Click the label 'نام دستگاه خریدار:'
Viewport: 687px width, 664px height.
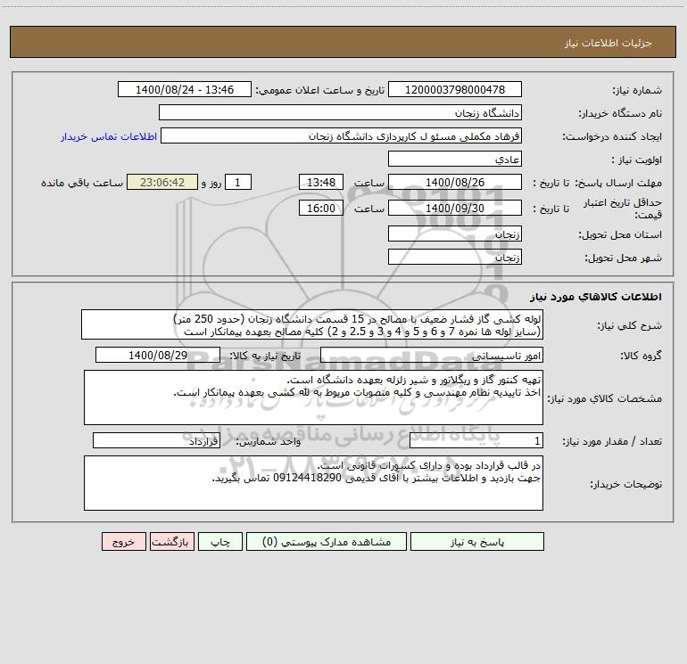coord(620,113)
